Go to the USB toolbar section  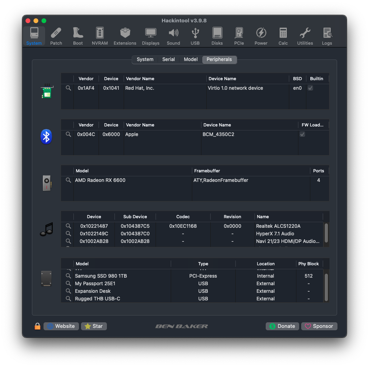coord(195,36)
